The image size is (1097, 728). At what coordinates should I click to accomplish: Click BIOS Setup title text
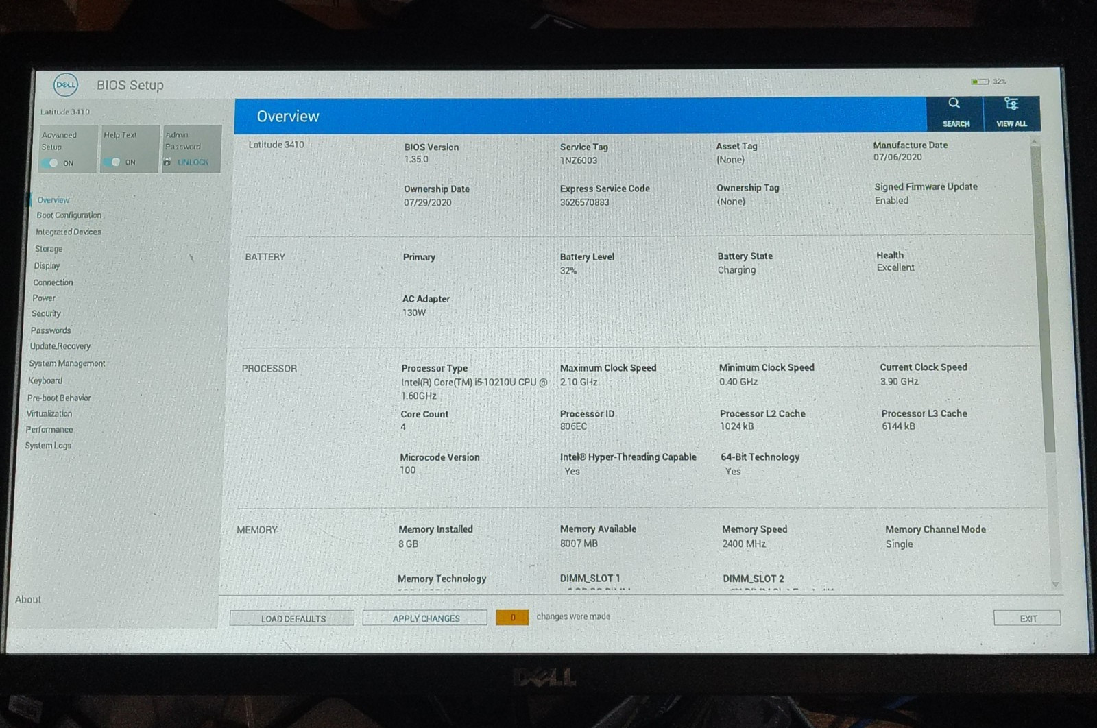[130, 85]
